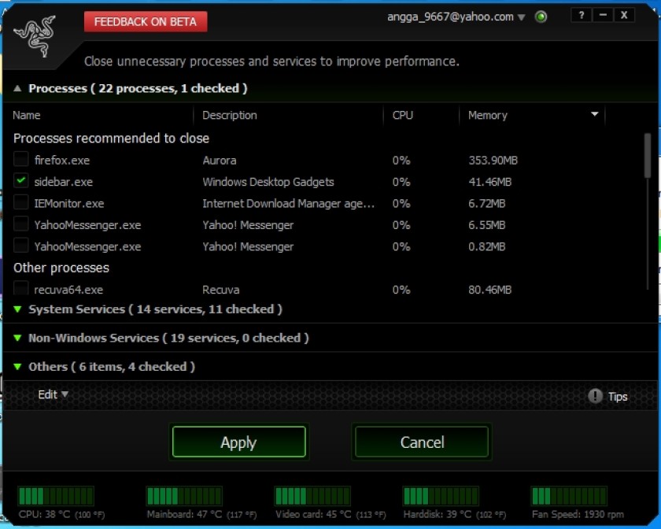Sort by the Name column header

[x=27, y=115]
